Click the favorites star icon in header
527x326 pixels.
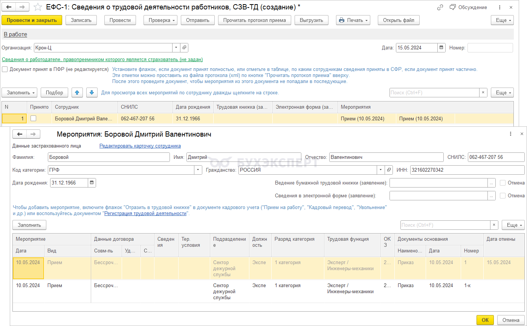(x=38, y=7)
